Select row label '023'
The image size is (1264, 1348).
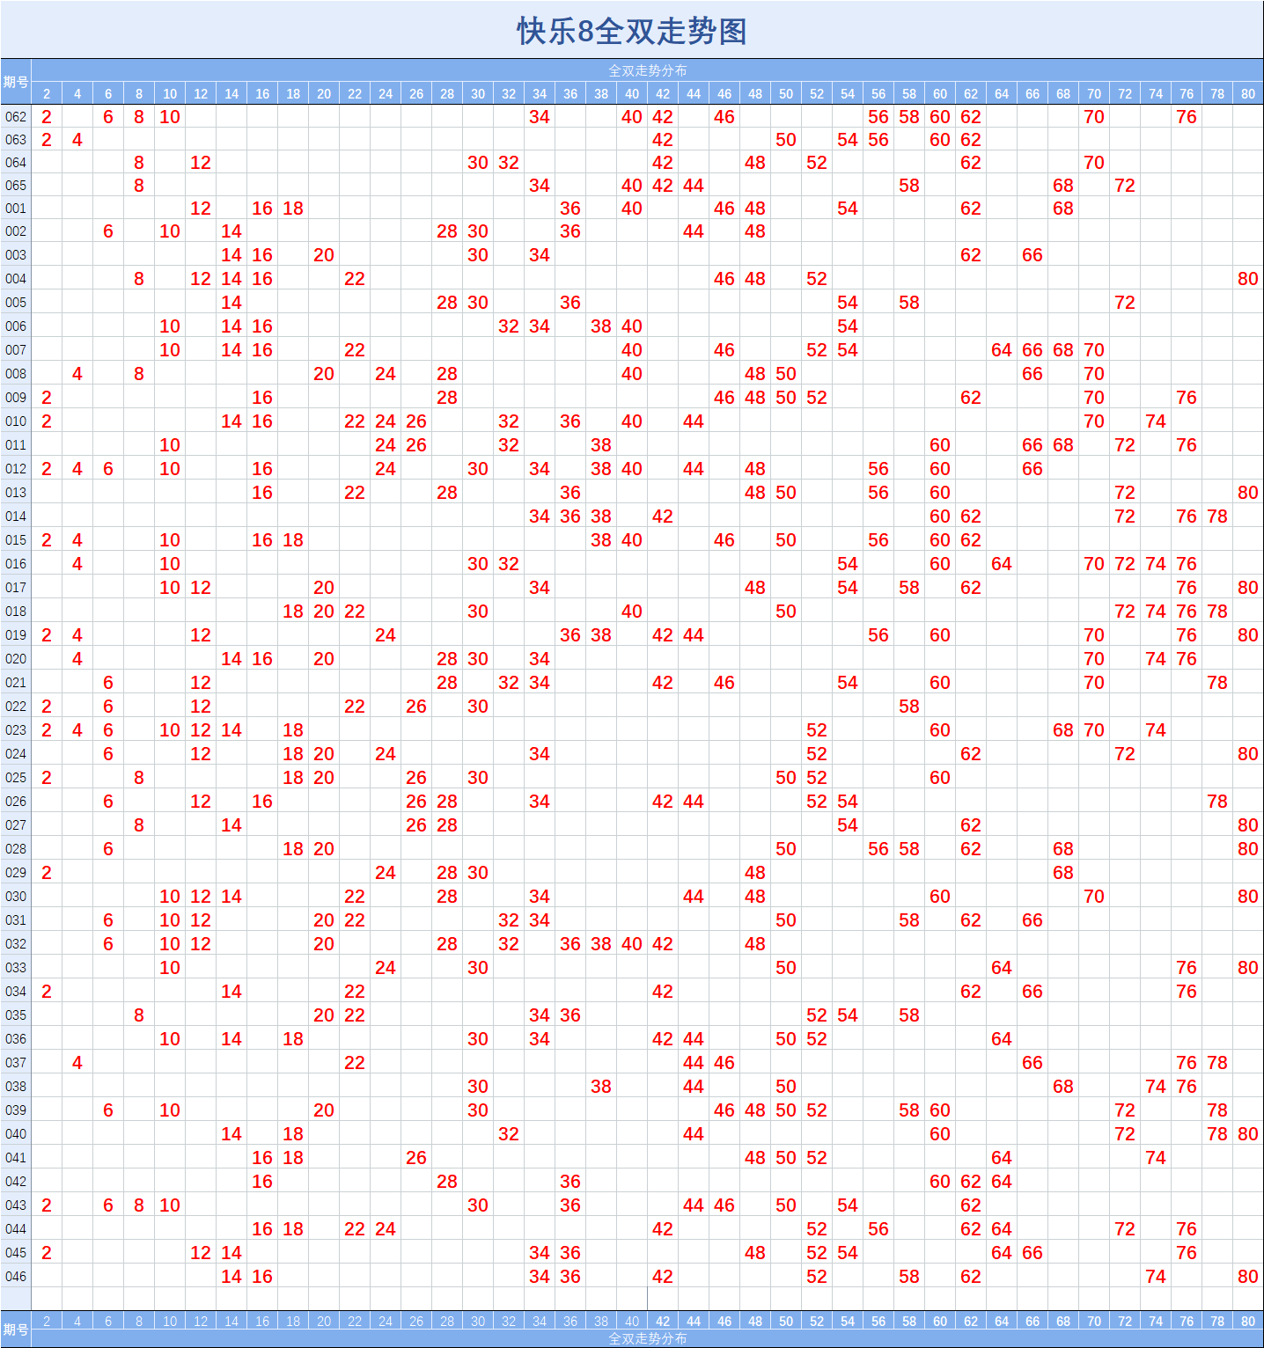[x=16, y=730]
